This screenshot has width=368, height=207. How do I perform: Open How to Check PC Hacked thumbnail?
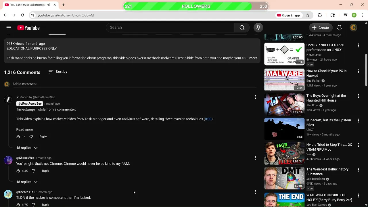tap(284, 80)
